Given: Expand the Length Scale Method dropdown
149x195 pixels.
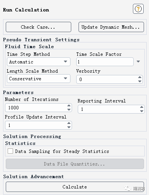Looking at the screenshot, I should (39, 79).
